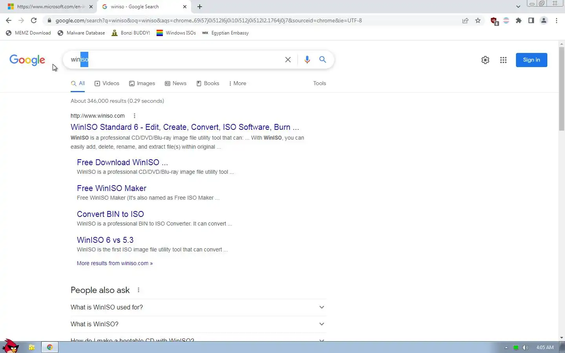Open Free Download WinISO link
The height and width of the screenshot is (353, 565).
122,162
